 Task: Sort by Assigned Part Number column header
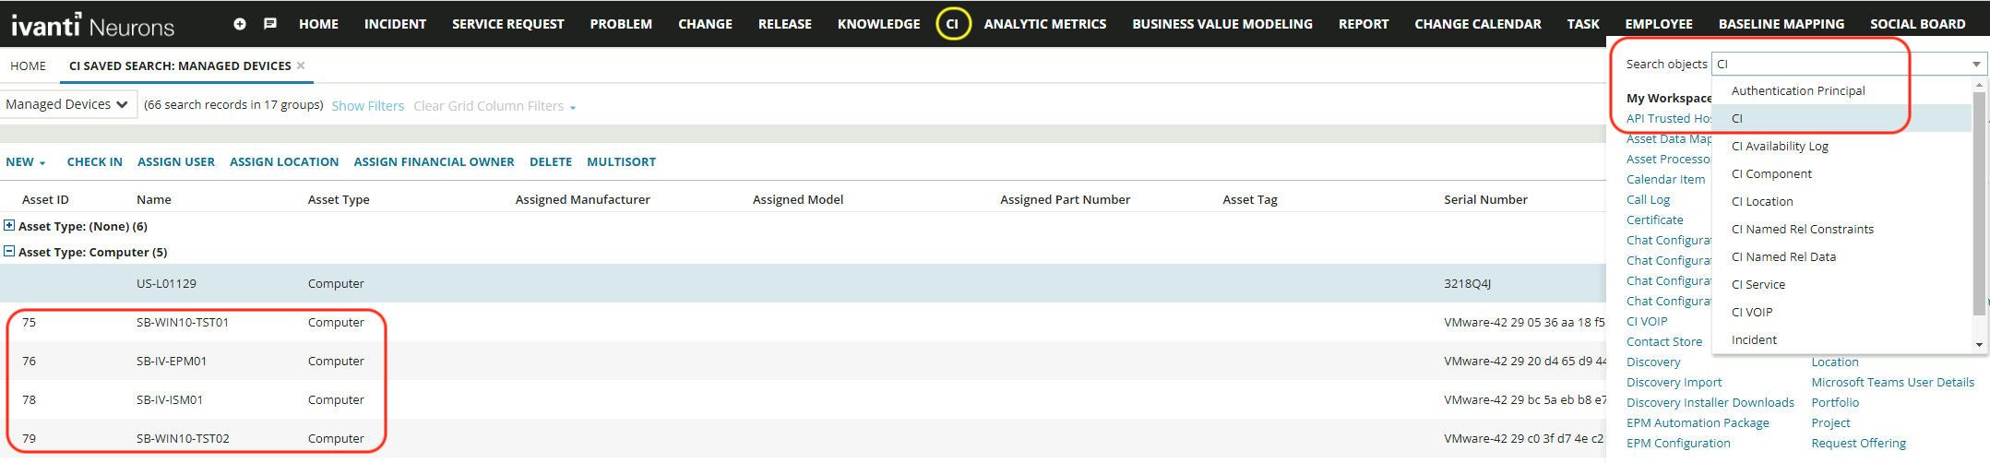pos(1066,199)
